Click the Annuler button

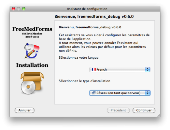click(24, 110)
